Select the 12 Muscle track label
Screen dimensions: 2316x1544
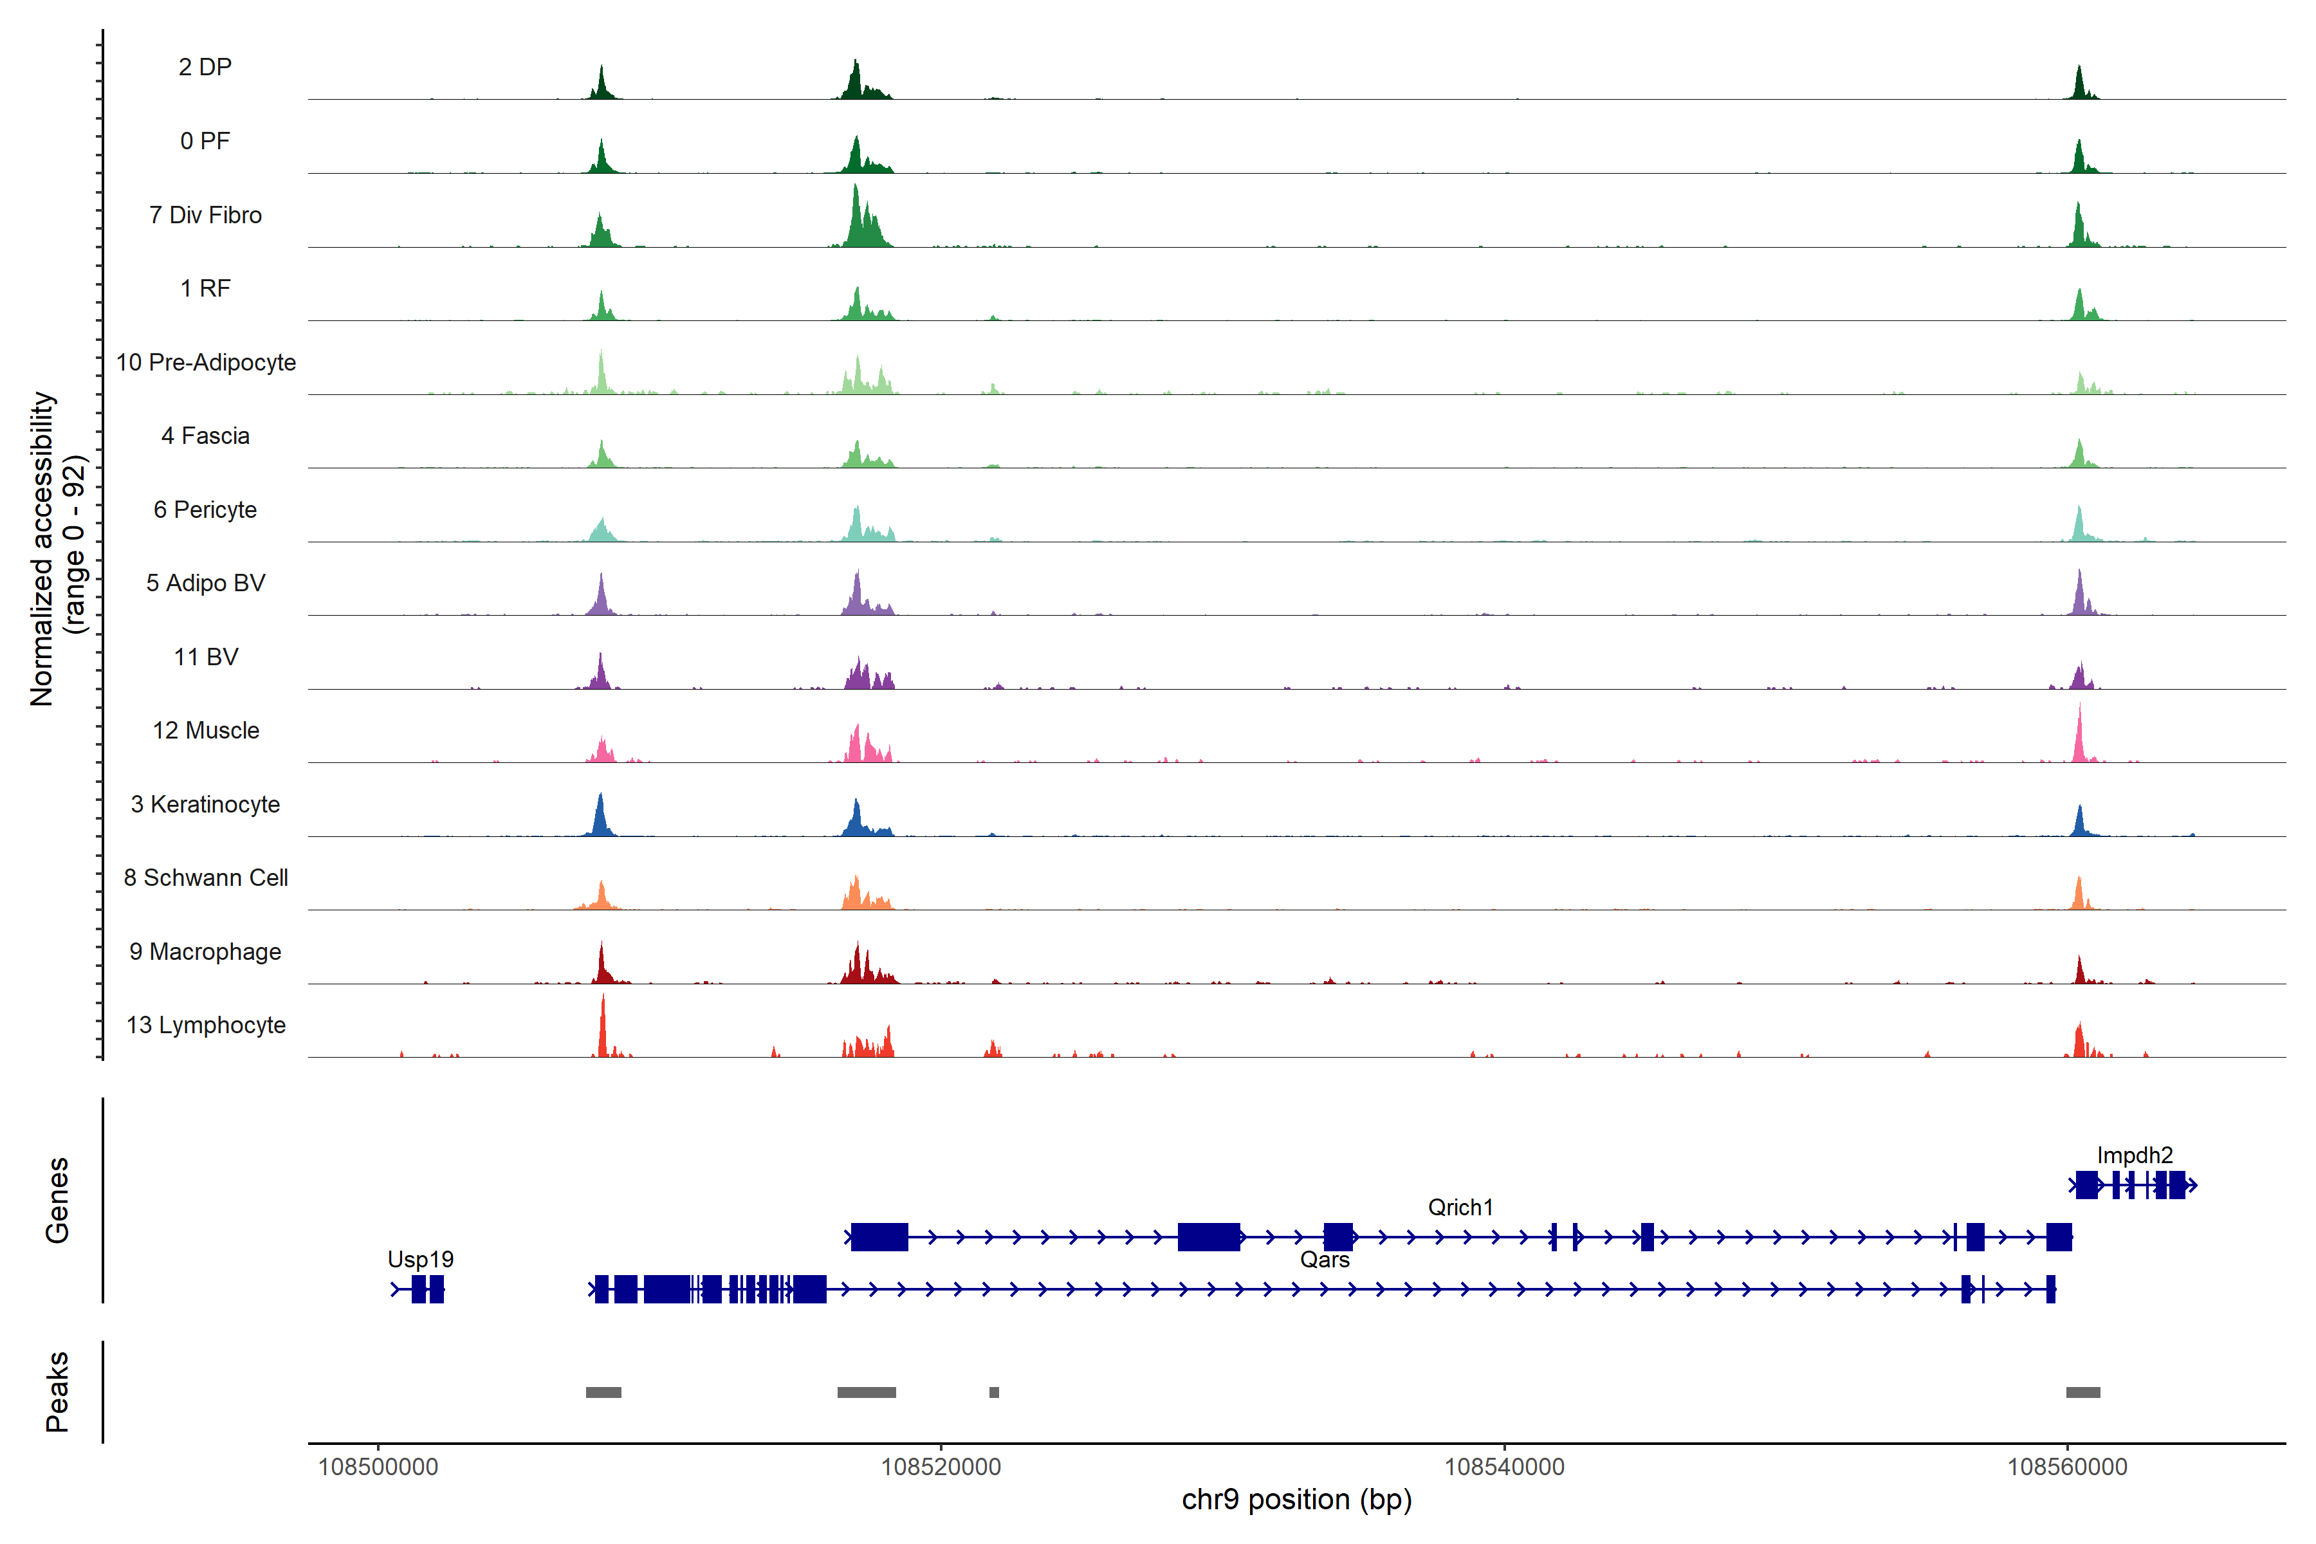click(206, 731)
